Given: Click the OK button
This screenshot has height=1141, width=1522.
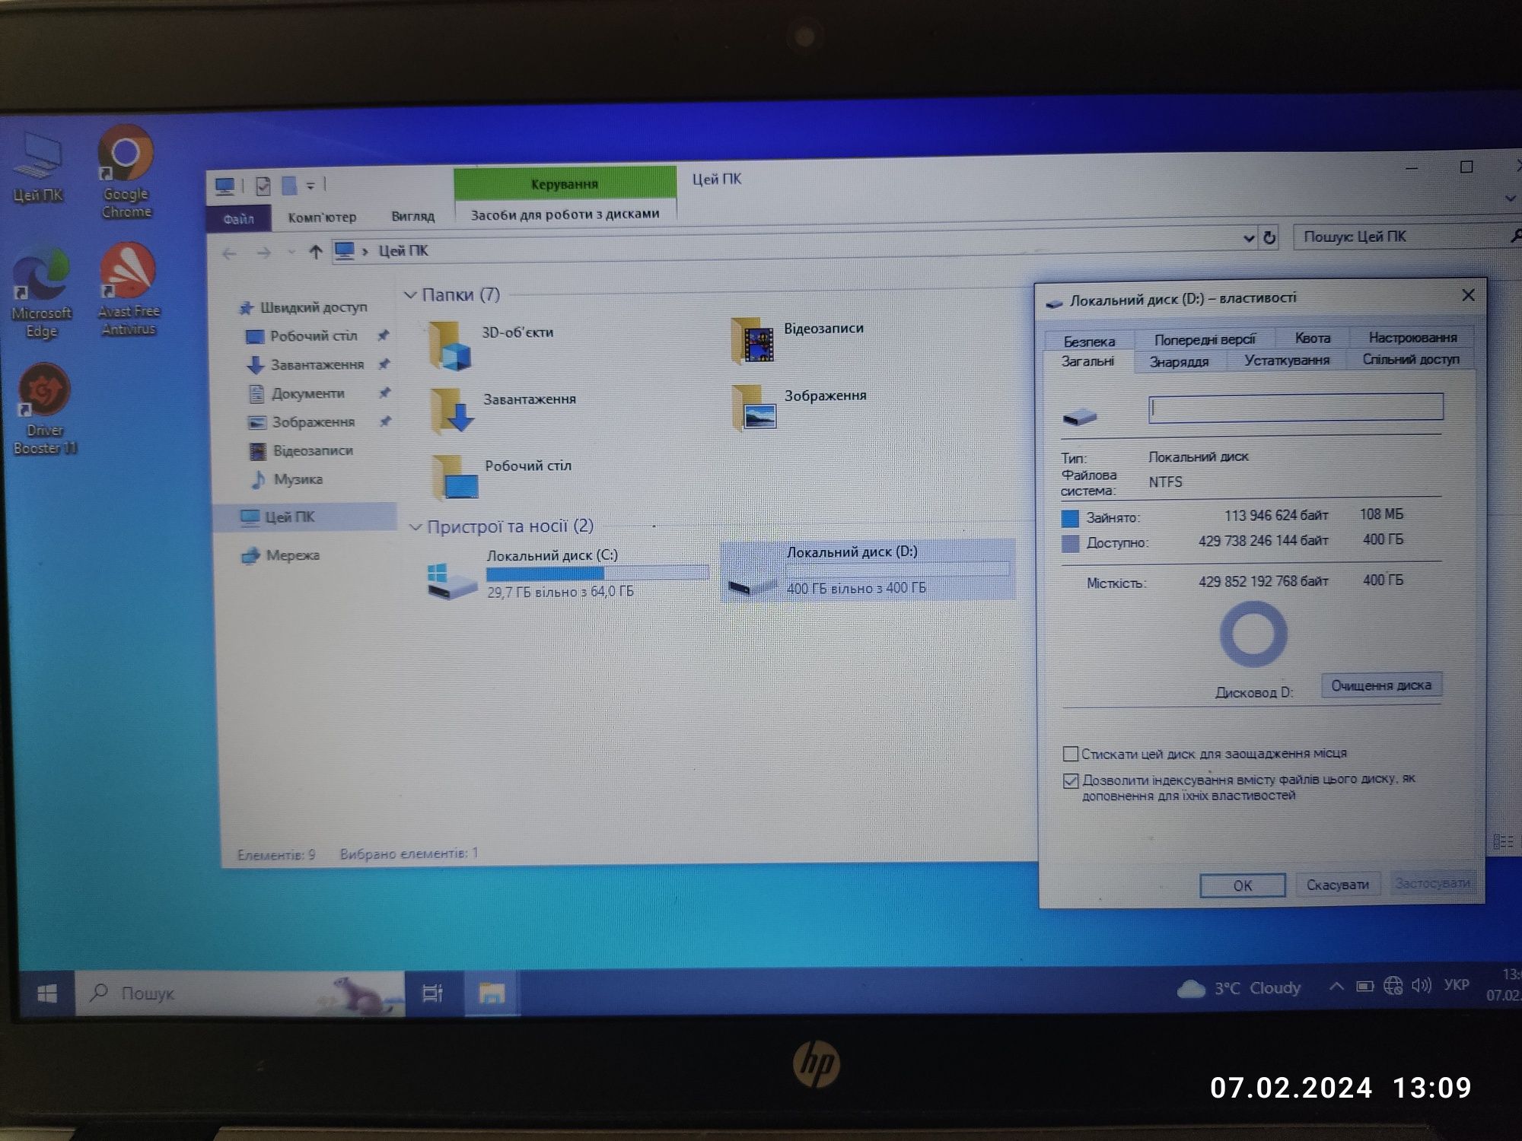Looking at the screenshot, I should 1242,885.
